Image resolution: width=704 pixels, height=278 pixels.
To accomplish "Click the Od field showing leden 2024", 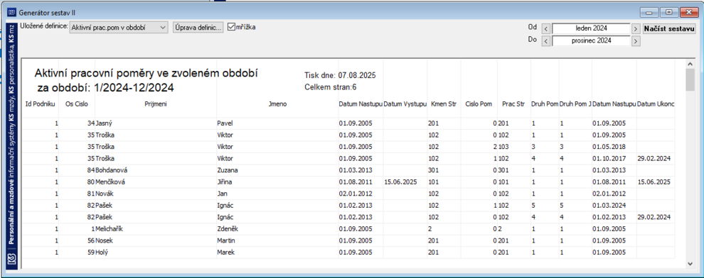I will coord(592,28).
